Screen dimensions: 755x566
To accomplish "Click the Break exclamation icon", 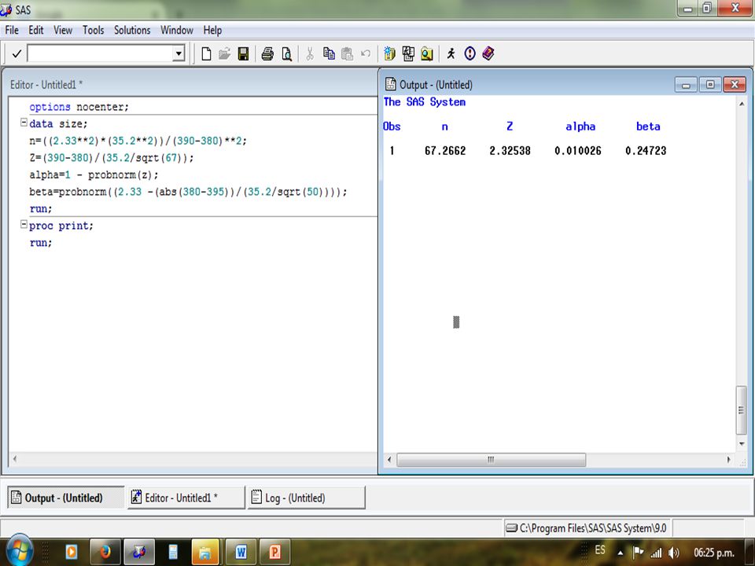I will (x=470, y=53).
